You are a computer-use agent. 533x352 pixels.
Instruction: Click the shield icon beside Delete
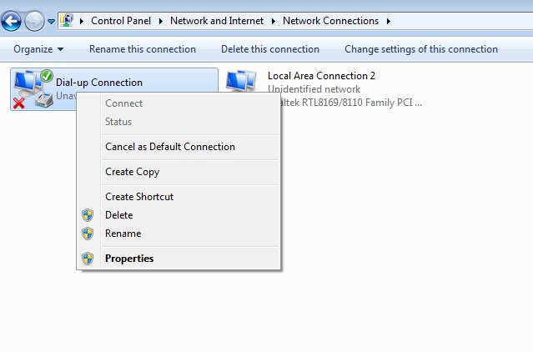(88, 215)
